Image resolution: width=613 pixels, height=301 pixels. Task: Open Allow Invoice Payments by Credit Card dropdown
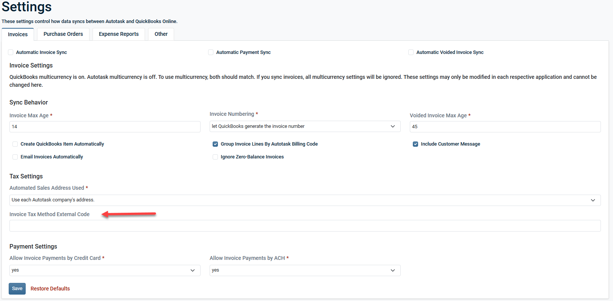point(105,270)
